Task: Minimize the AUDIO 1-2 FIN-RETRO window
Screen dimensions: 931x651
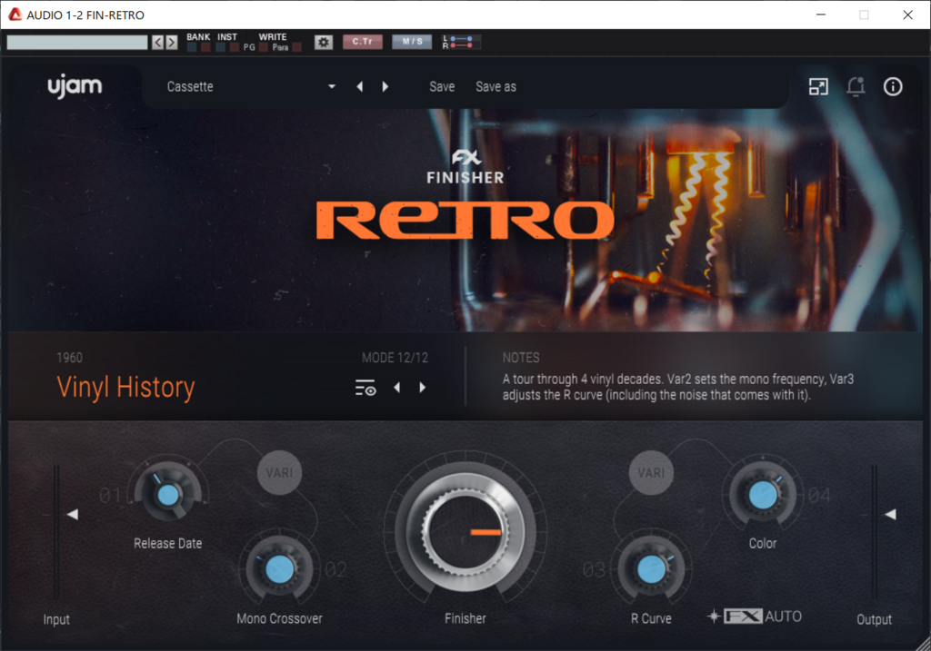Action: click(821, 15)
